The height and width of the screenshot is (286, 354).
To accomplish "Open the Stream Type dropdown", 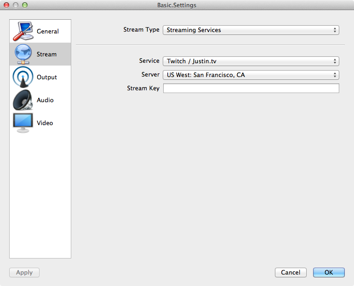I will click(x=251, y=30).
